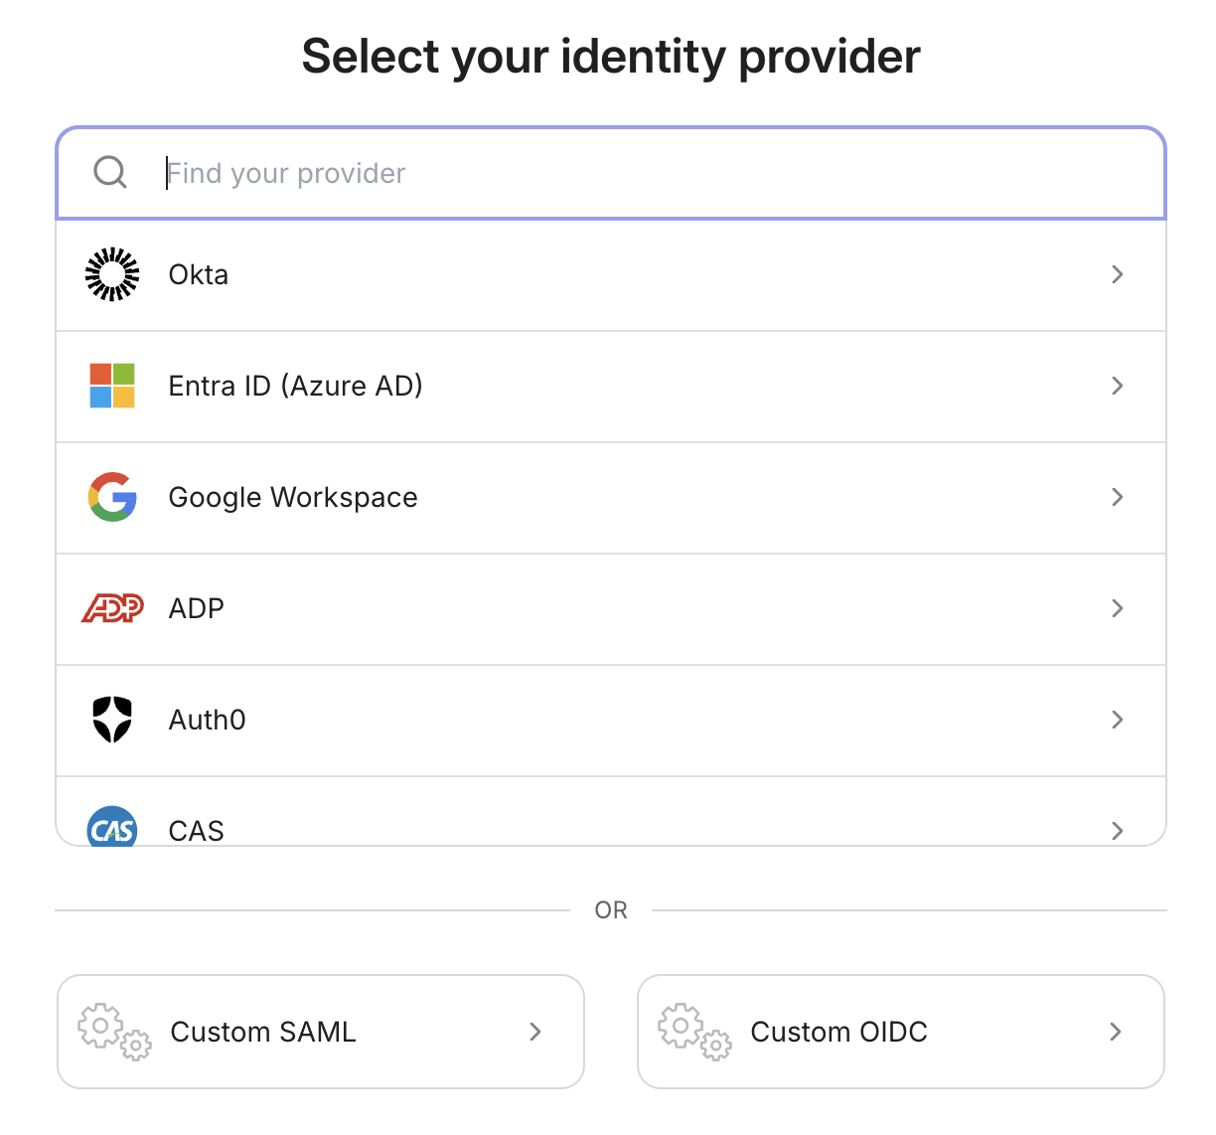The image size is (1216, 1135).
Task: Click the CAS provider icon
Action: point(112,828)
